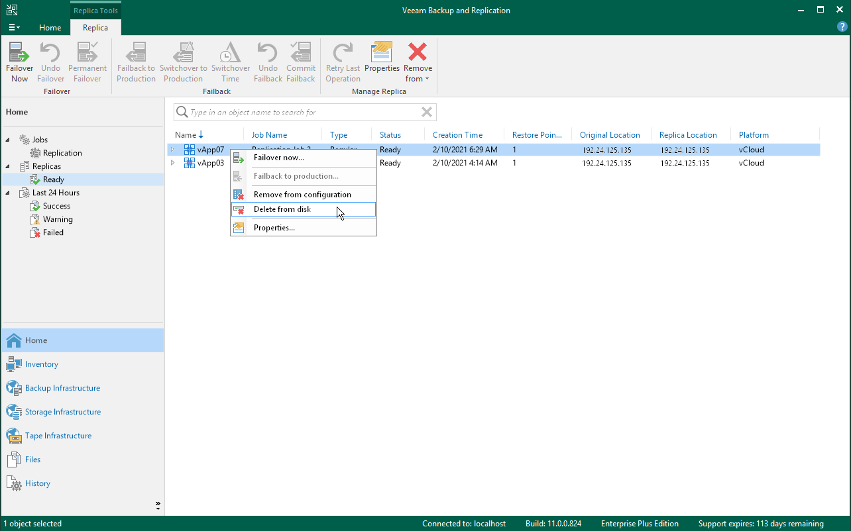Screen dimensions: 851x531
Task: Collapse the Jobs tree node
Action: point(8,140)
